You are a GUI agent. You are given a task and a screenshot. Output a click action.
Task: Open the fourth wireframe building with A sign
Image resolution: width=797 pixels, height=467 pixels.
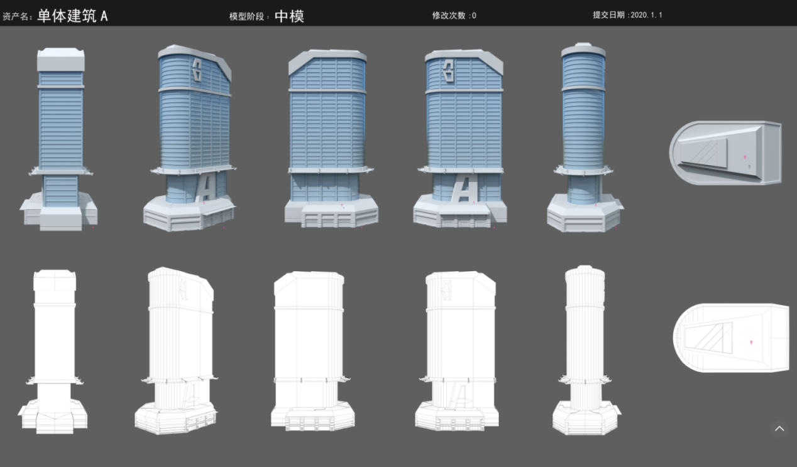pos(457,352)
